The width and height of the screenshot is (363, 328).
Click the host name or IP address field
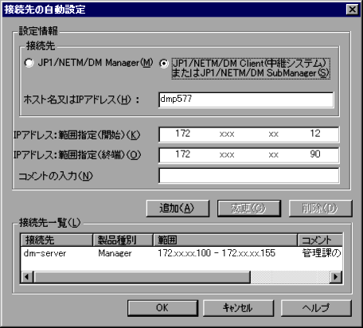point(246,100)
